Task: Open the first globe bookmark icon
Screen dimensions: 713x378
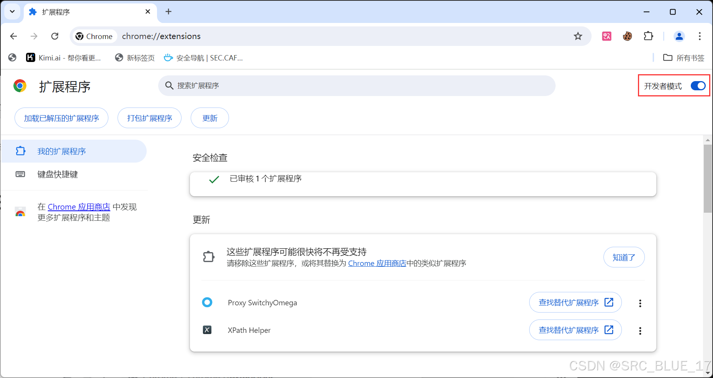Action: pyautogui.click(x=12, y=57)
